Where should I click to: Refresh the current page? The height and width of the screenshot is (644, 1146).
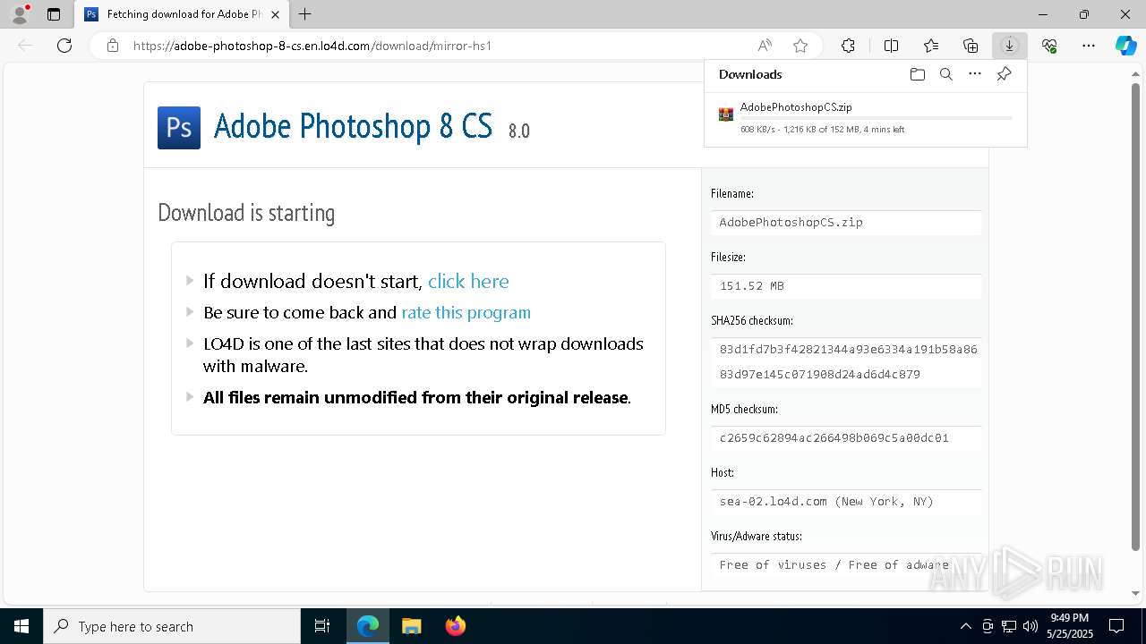coord(64,46)
